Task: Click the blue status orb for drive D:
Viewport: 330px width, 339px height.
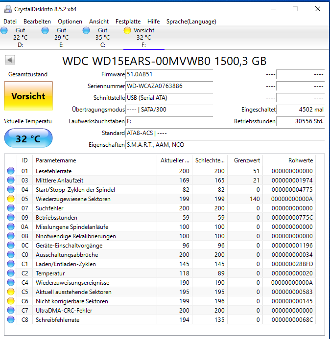Action: (x=4, y=30)
